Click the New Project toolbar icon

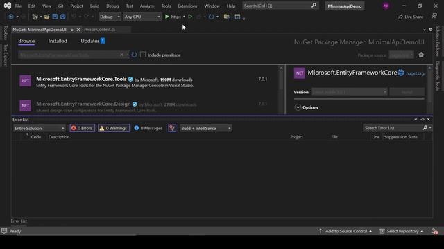[x=35, y=17]
